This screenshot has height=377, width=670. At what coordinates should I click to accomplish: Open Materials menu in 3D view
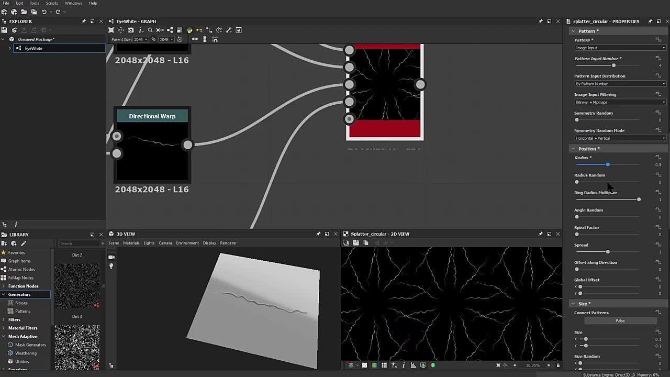(131, 243)
